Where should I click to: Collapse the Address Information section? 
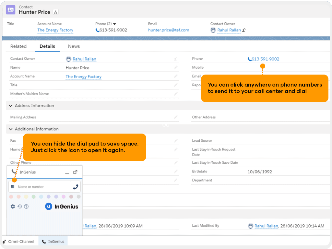tap(11, 105)
